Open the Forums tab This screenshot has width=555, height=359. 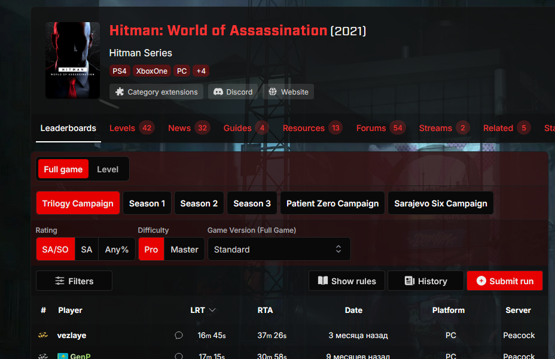point(381,128)
